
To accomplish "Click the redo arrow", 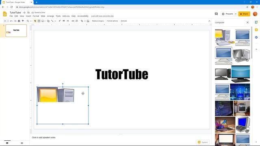I will [x=15, y=21].
